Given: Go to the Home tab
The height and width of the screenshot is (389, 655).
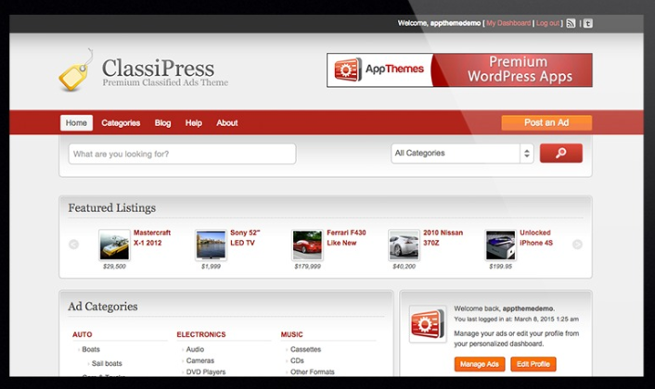Looking at the screenshot, I should [76, 123].
